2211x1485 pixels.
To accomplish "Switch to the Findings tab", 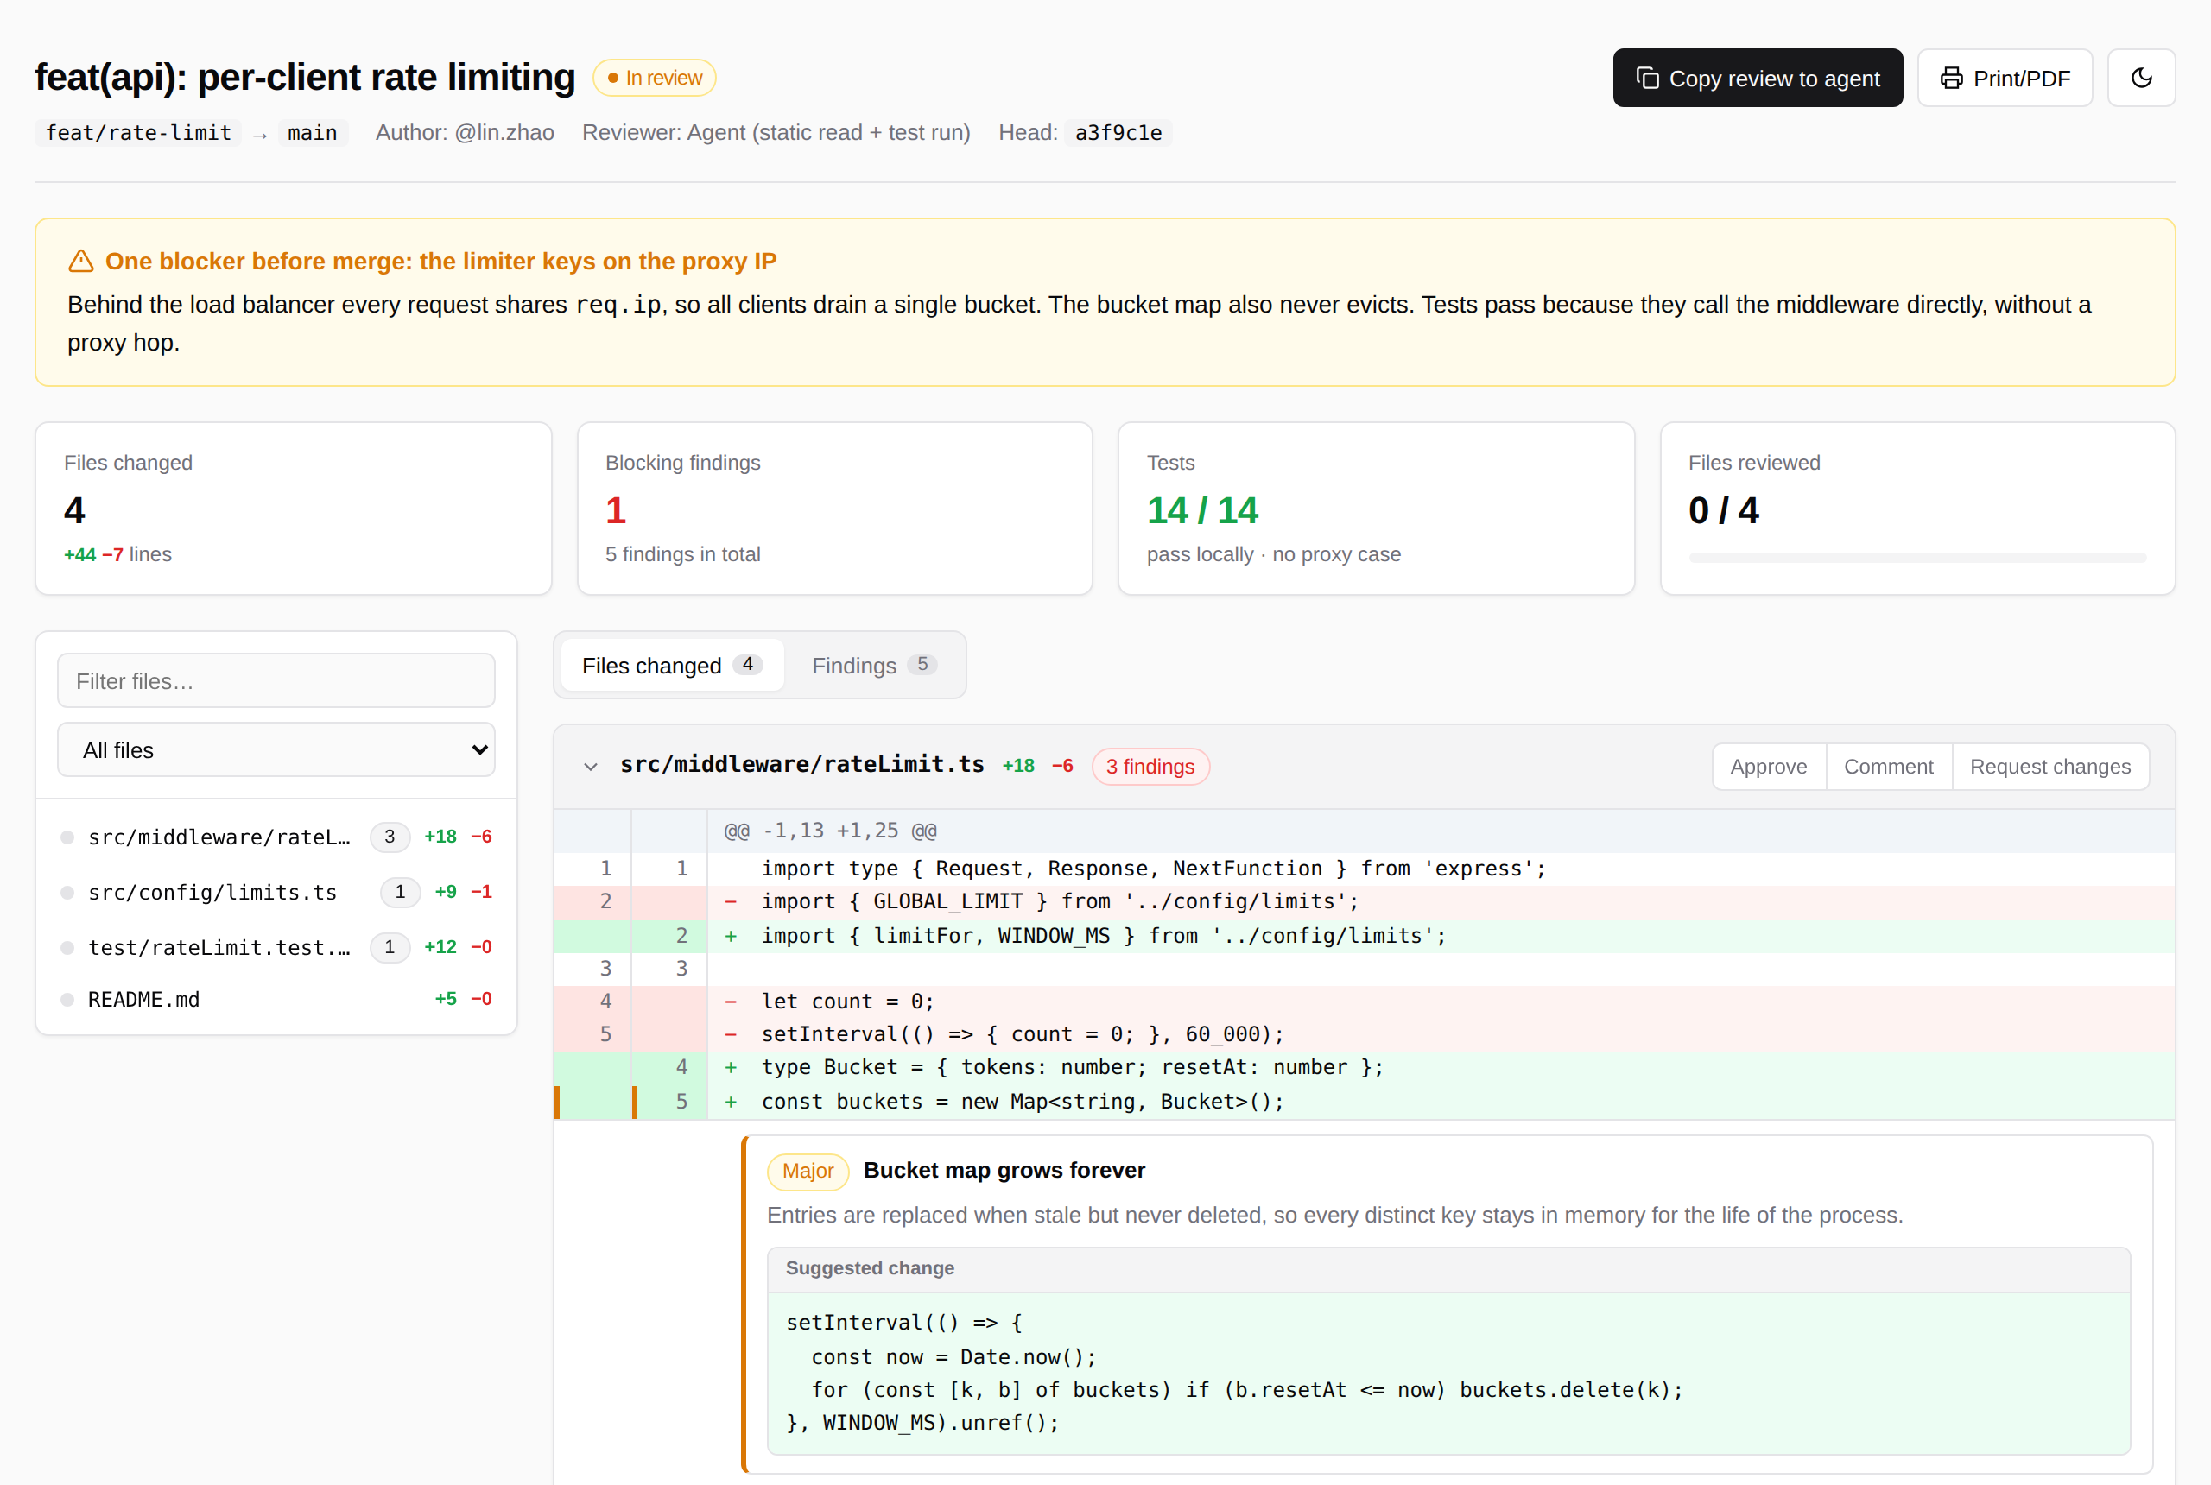I will pos(873,665).
